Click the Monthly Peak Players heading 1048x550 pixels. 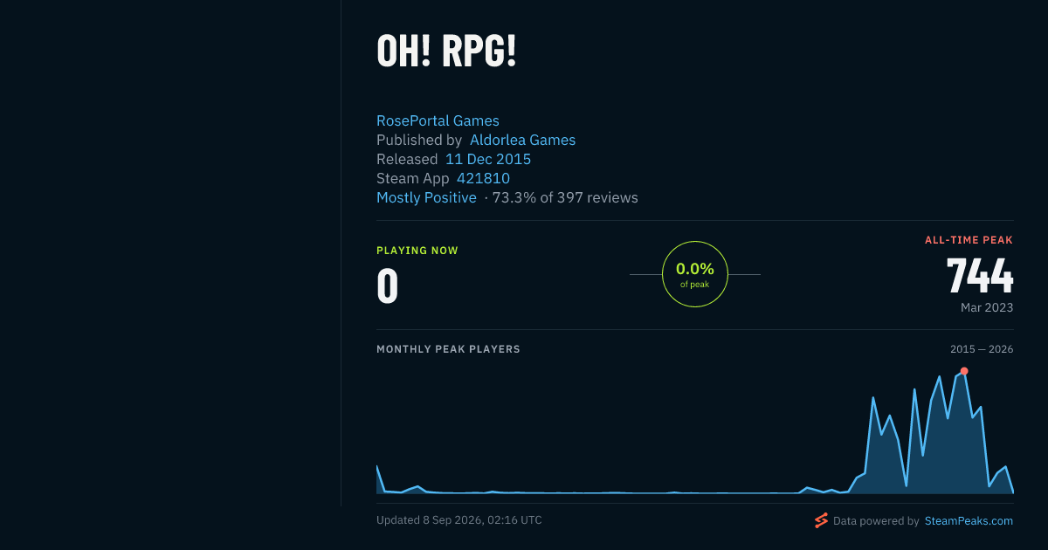[x=448, y=349]
